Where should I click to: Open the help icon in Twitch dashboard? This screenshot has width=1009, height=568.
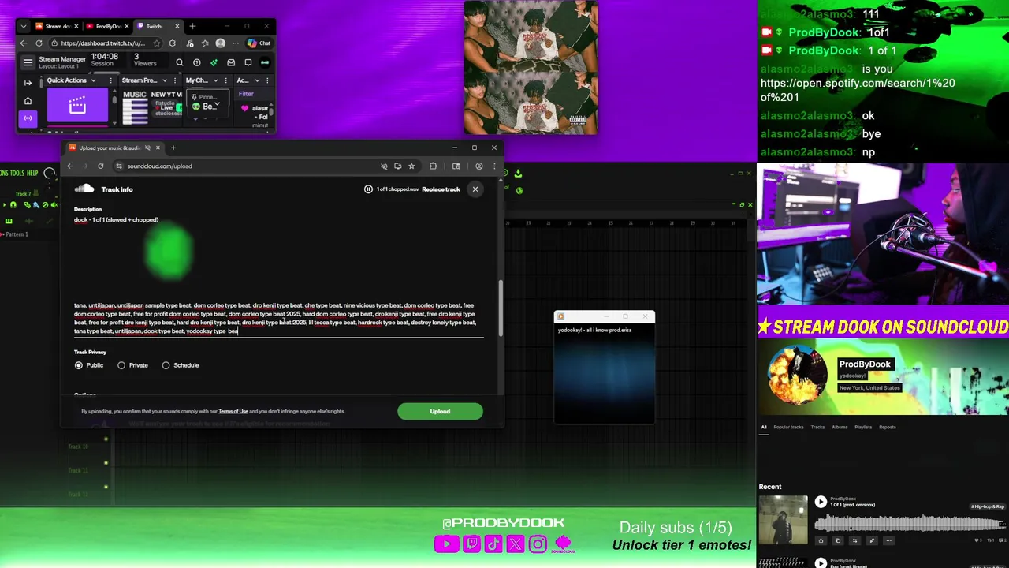197,62
